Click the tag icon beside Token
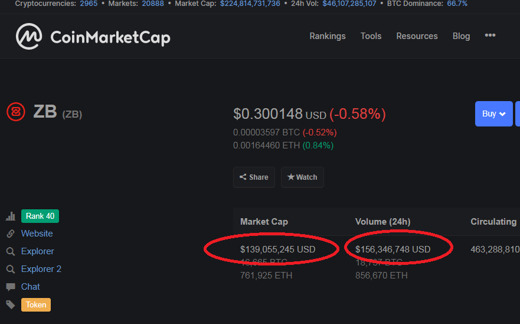 (11, 305)
